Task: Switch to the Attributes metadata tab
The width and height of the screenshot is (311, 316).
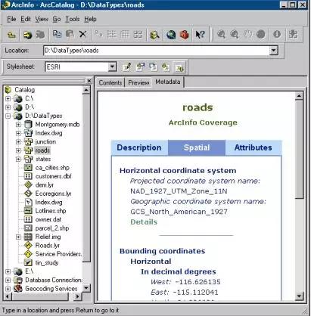Action: [253, 147]
